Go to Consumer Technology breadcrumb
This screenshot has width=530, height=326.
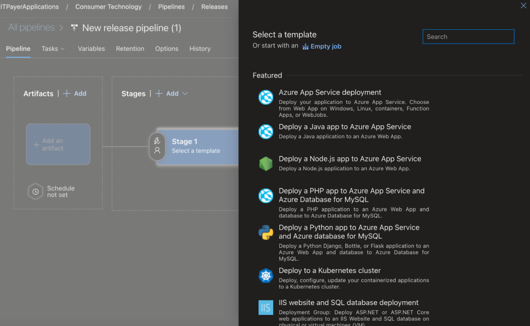pyautogui.click(x=108, y=7)
